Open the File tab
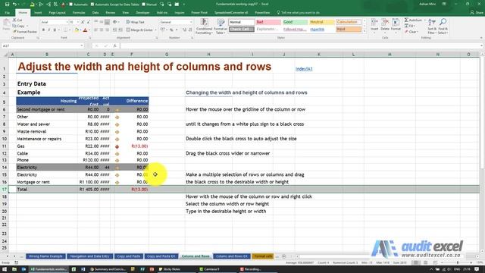Image resolution: width=485 pixels, height=273 pixels. pyautogui.click(x=7, y=13)
